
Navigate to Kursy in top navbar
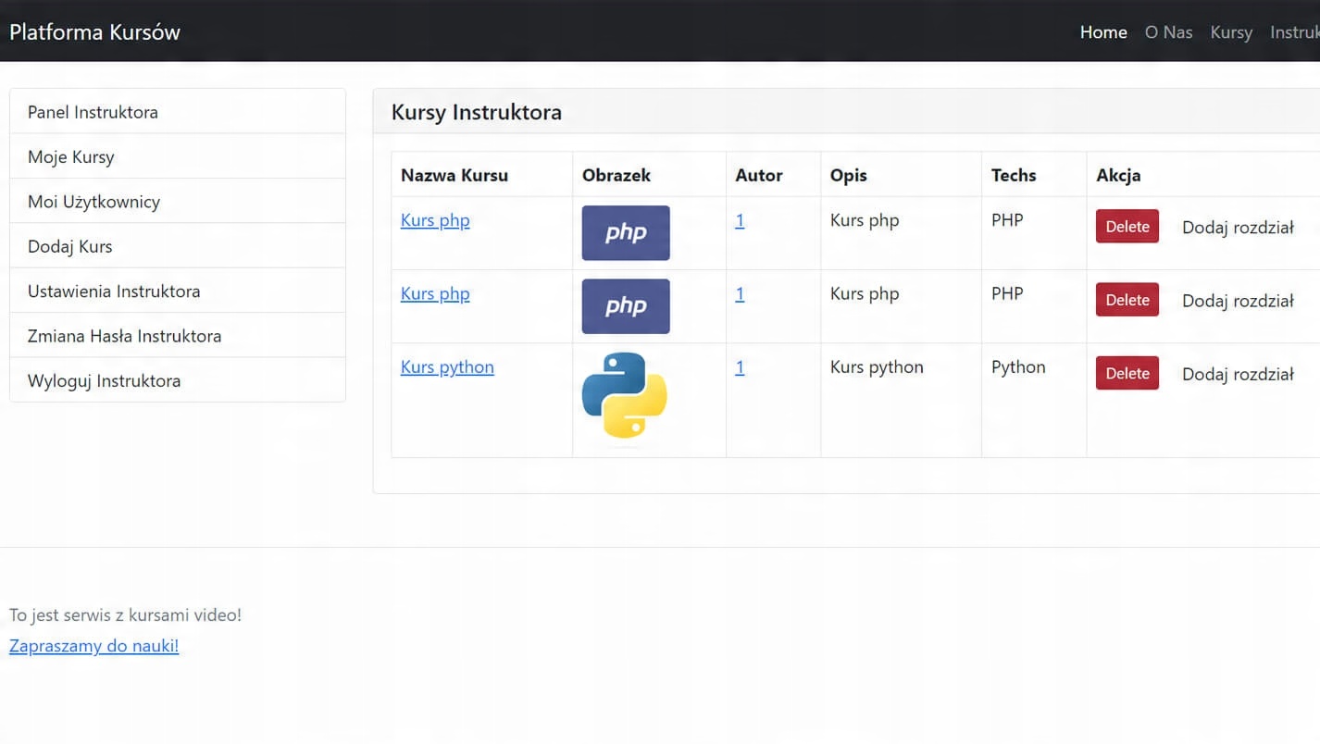[x=1231, y=32]
